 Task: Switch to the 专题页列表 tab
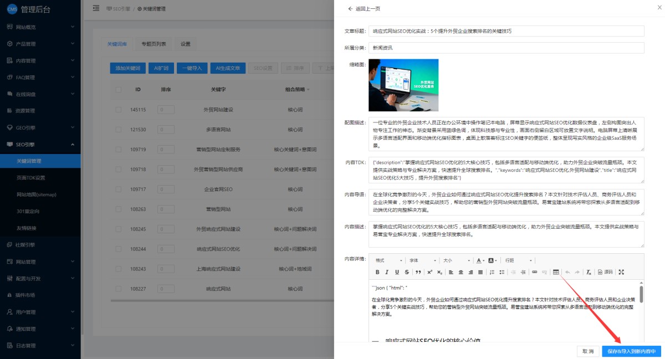(154, 44)
